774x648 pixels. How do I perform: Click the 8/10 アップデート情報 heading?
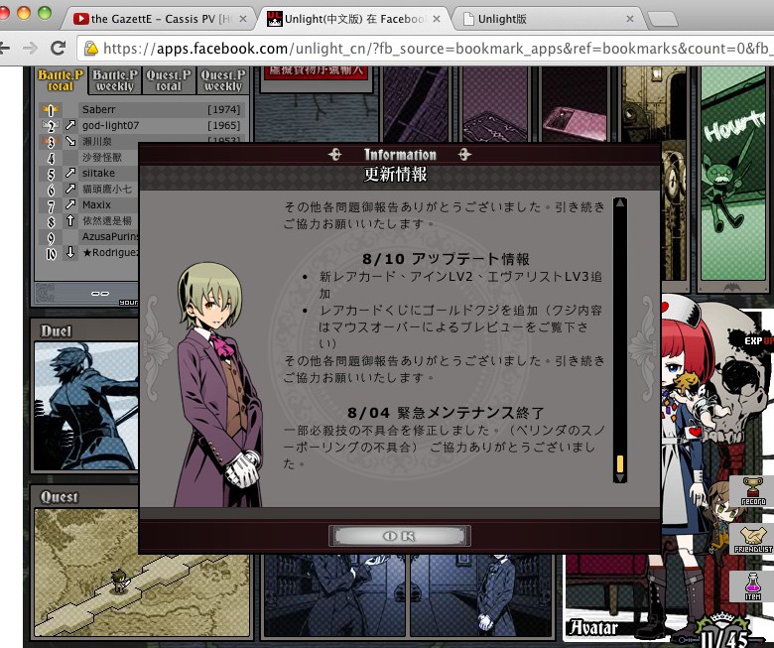(x=446, y=259)
